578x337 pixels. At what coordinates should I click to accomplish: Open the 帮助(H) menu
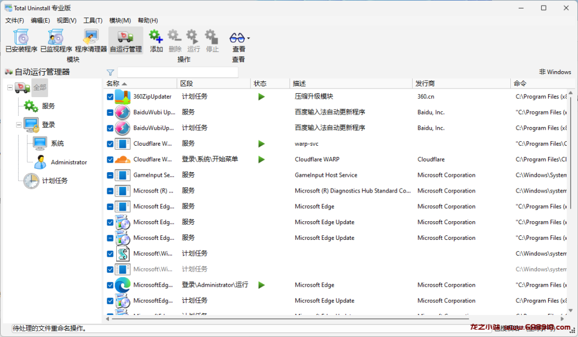coord(148,20)
